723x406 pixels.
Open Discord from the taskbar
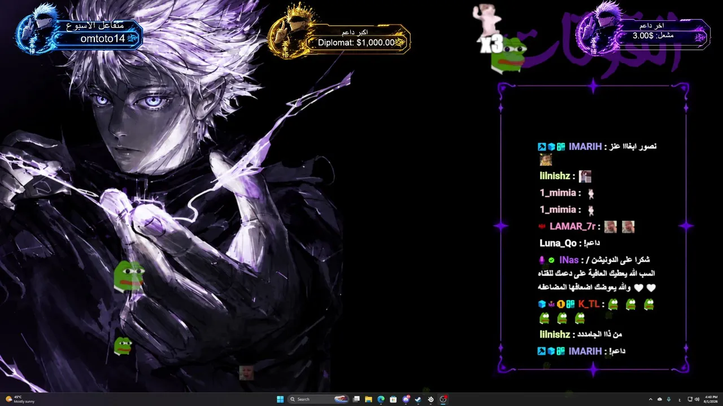coord(406,399)
